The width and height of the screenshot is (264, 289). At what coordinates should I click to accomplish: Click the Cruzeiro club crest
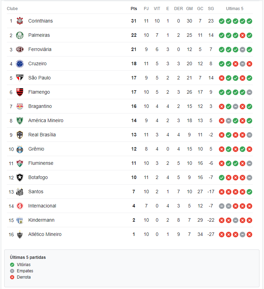pyautogui.click(x=20, y=63)
